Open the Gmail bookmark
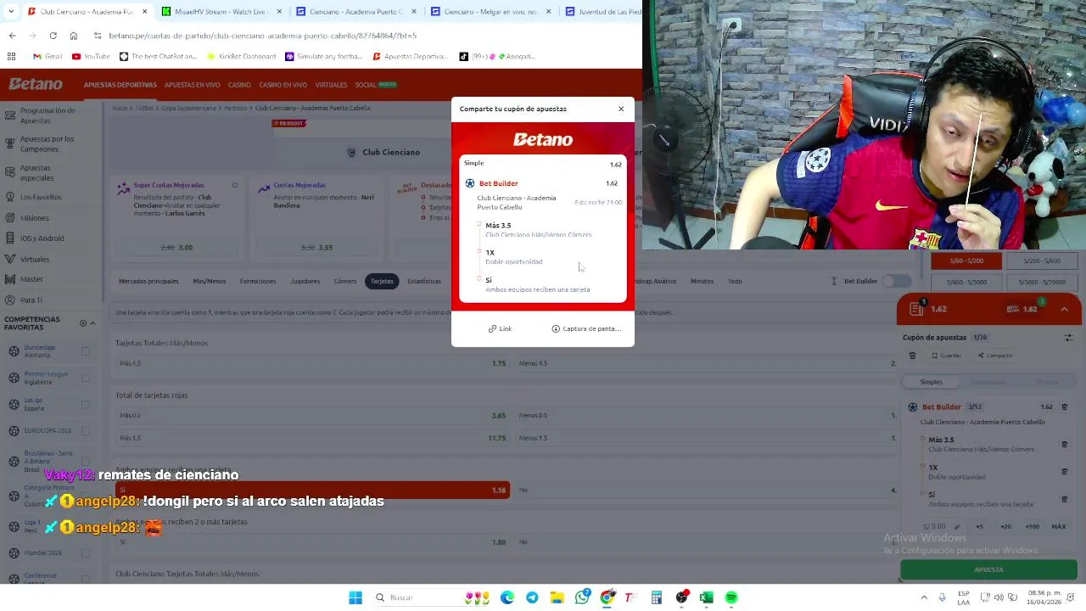Image resolution: width=1086 pixels, height=611 pixels. click(x=48, y=56)
